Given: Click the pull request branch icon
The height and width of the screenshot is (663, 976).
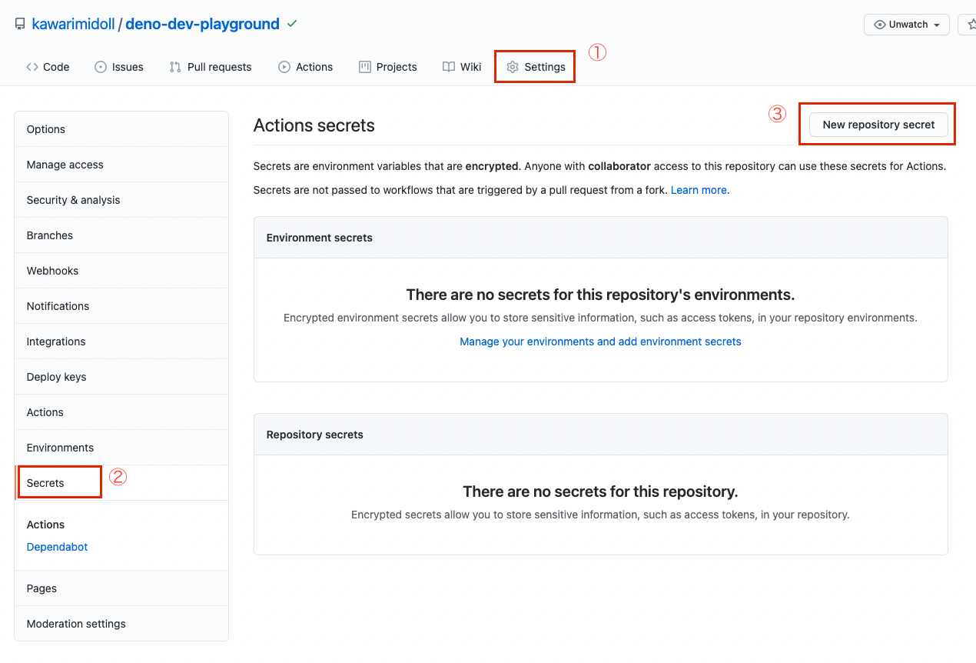Looking at the screenshot, I should (x=175, y=67).
